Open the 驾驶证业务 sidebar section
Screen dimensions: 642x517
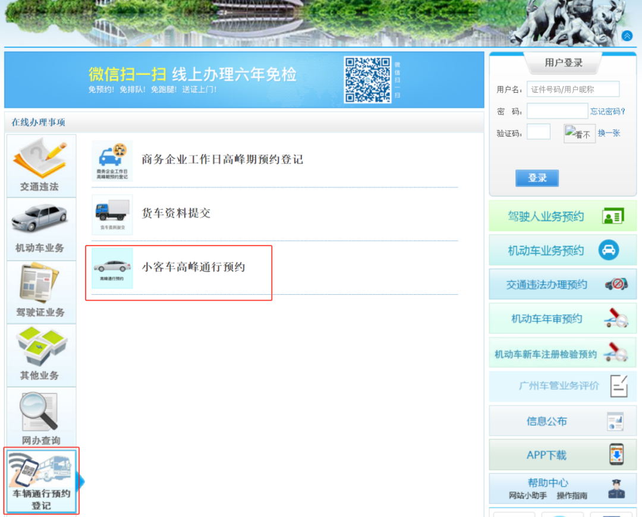[40, 292]
